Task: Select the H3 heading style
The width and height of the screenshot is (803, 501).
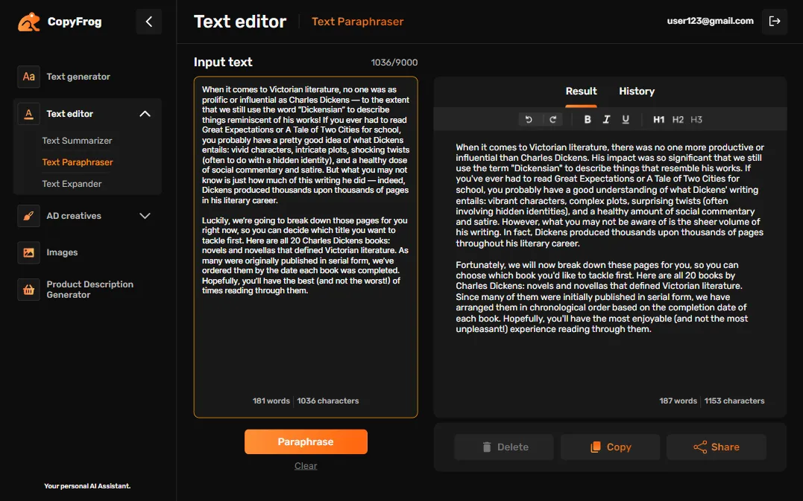Action: (x=696, y=119)
